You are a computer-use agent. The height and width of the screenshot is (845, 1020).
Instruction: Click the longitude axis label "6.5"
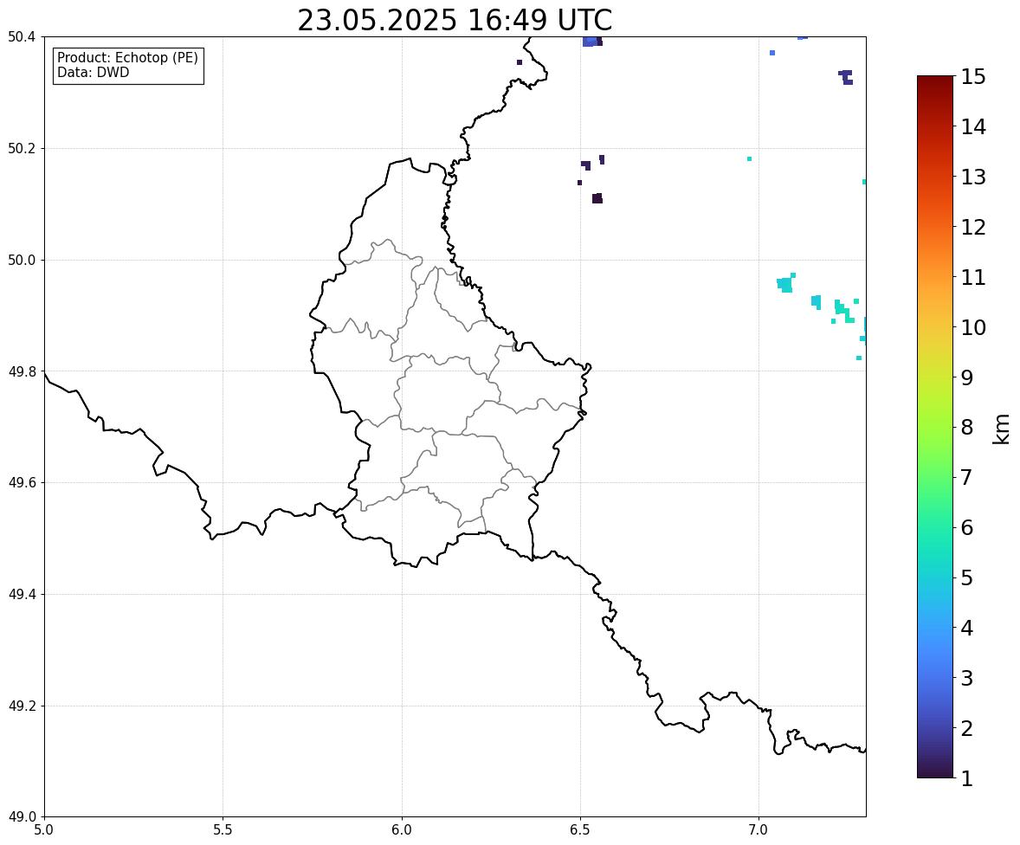click(580, 830)
